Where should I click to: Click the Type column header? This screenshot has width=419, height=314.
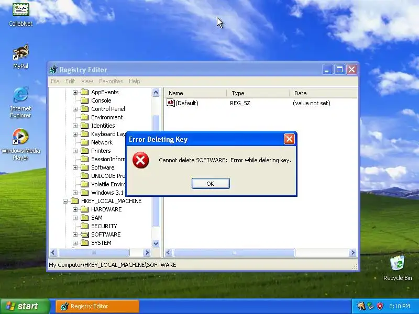258,93
